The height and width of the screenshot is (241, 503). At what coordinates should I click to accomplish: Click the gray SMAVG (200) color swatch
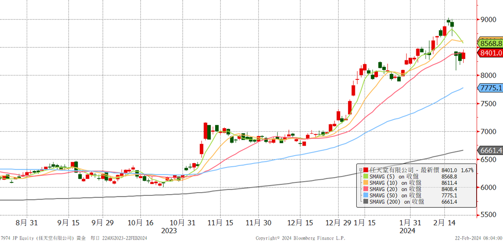click(x=366, y=202)
